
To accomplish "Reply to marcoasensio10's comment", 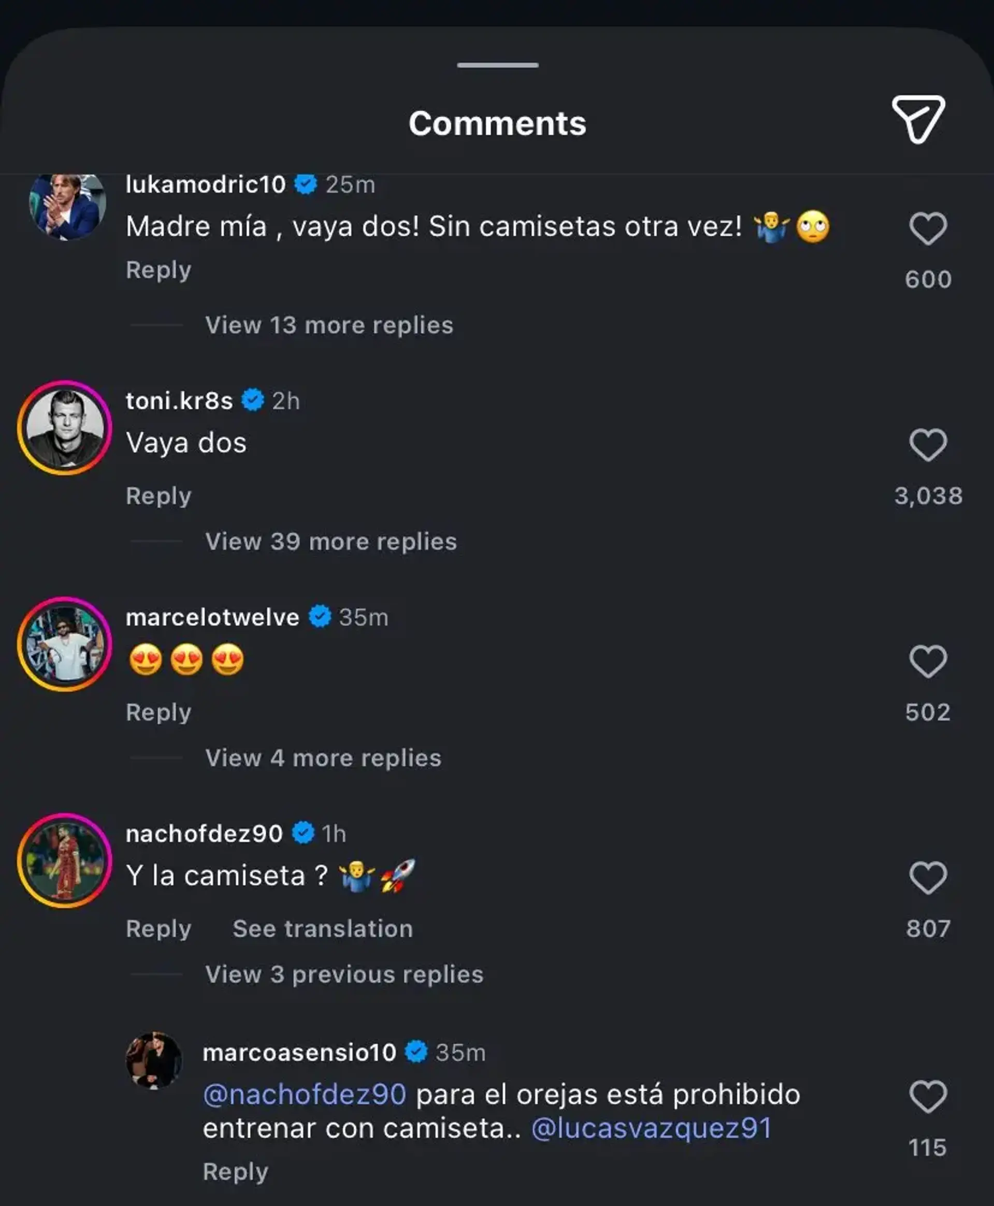I will (x=235, y=1172).
